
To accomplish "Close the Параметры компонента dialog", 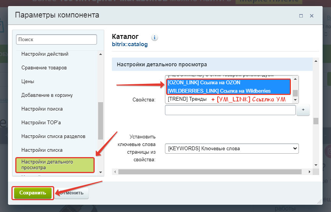I will (312, 16).
